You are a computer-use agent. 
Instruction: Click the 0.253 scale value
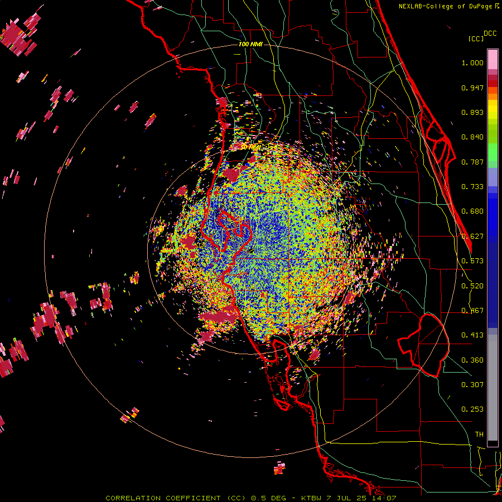[x=472, y=409]
